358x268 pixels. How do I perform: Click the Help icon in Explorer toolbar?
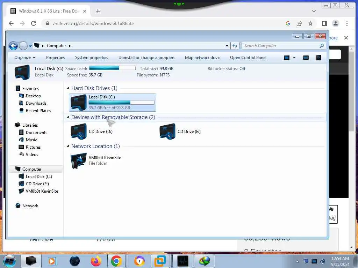pos(318,58)
